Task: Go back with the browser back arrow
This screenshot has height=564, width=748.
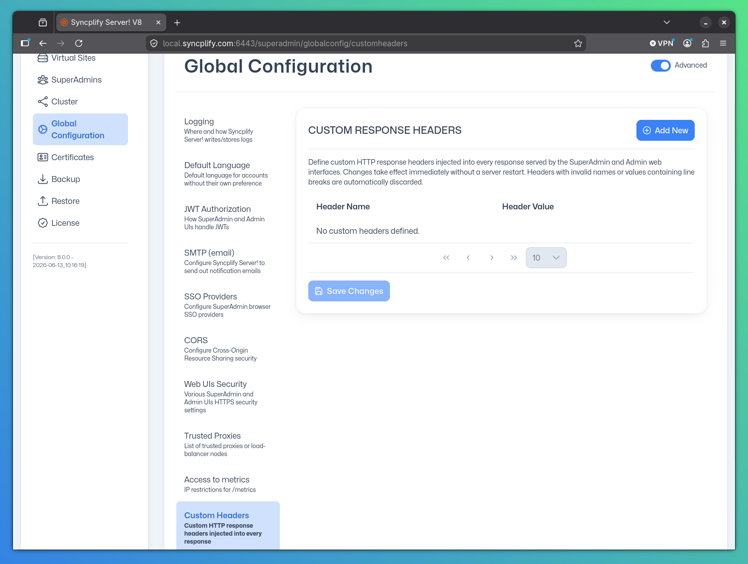Action: 43,43
